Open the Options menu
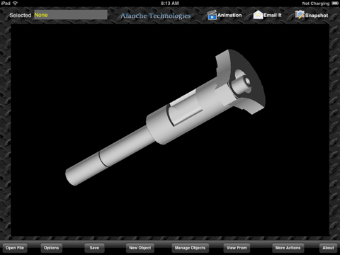340x255 pixels. pyautogui.click(x=51, y=248)
